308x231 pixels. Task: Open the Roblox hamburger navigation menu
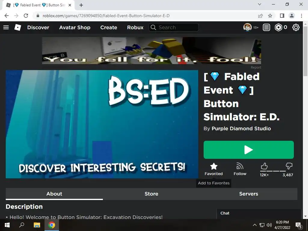6,27
